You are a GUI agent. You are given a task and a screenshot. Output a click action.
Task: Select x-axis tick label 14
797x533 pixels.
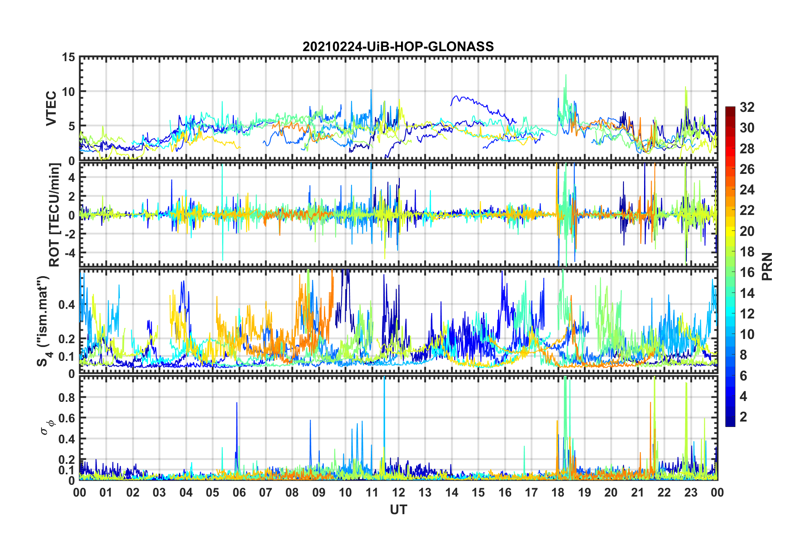point(452,492)
